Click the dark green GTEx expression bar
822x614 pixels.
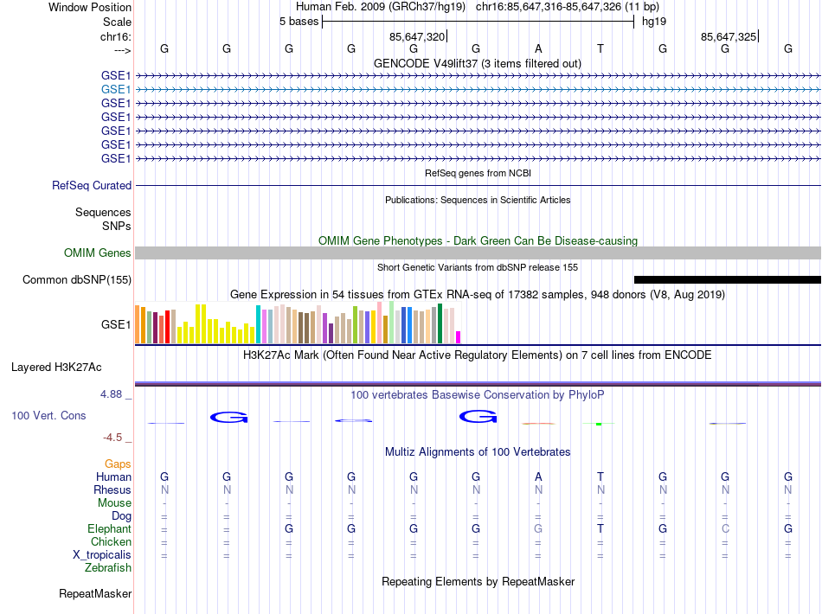pos(440,323)
